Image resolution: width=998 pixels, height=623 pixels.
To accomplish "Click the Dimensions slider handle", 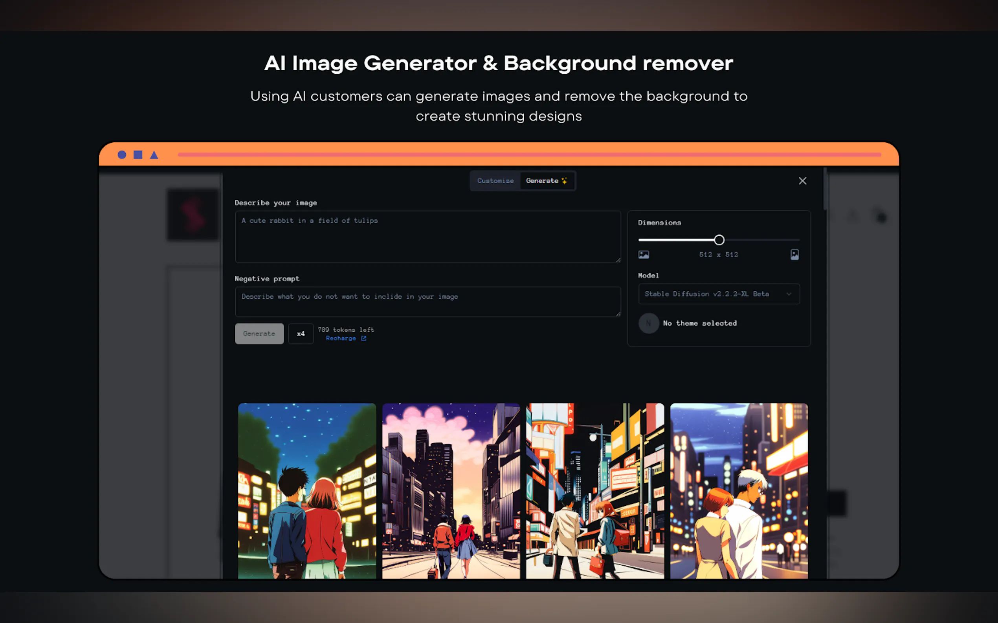I will [x=719, y=240].
